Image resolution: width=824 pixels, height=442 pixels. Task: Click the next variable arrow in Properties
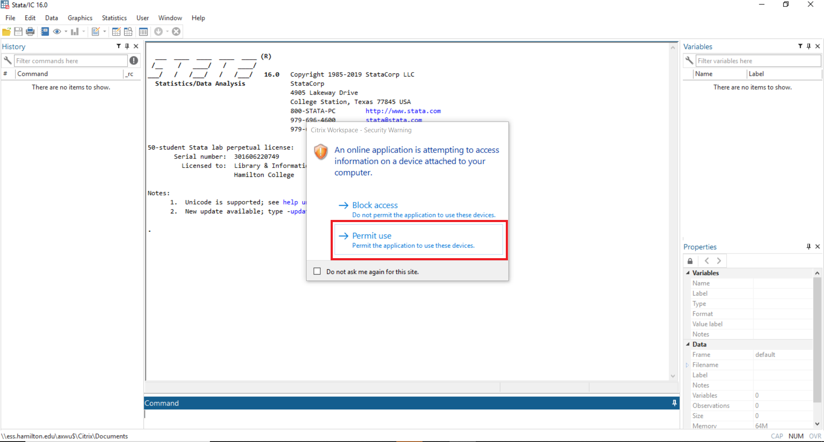coord(719,261)
